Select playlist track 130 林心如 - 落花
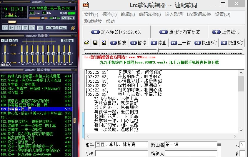Image resolution: width=248 pixels, height=157 pixels. click(36, 113)
